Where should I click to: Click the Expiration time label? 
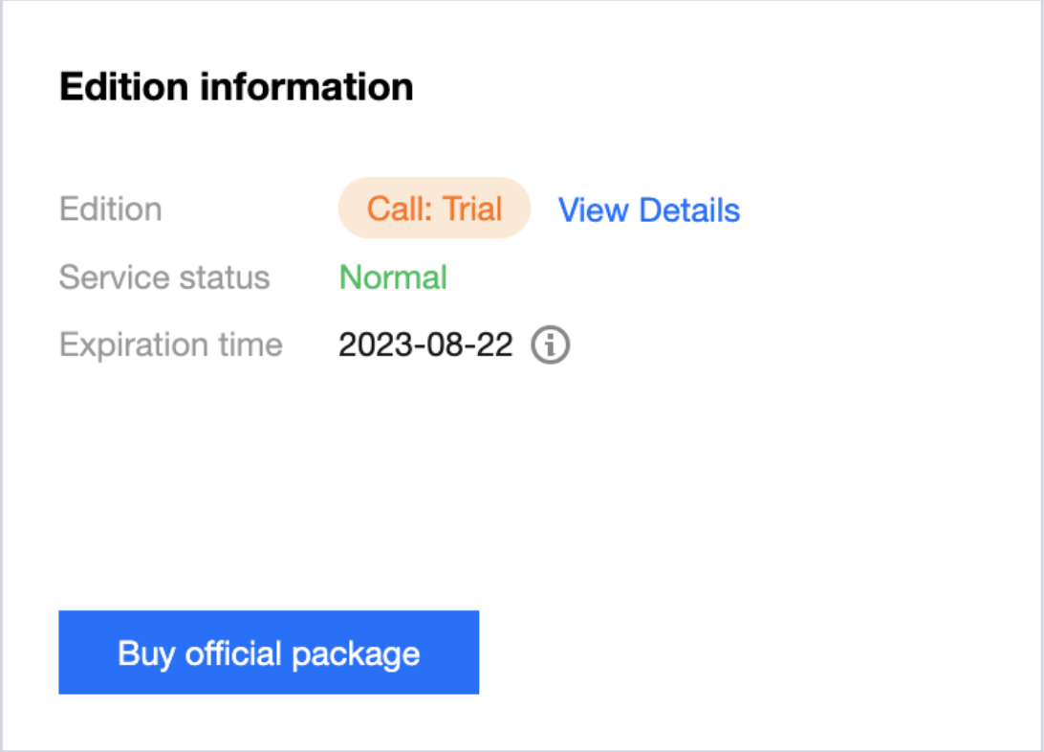(x=171, y=345)
